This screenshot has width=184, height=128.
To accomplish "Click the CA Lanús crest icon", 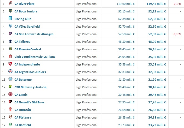I will coord(10,95).
